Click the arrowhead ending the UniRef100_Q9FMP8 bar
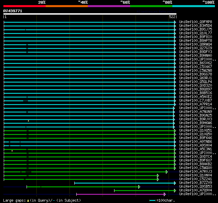The height and width of the screenshot is (203, 218). (x=175, y=22)
